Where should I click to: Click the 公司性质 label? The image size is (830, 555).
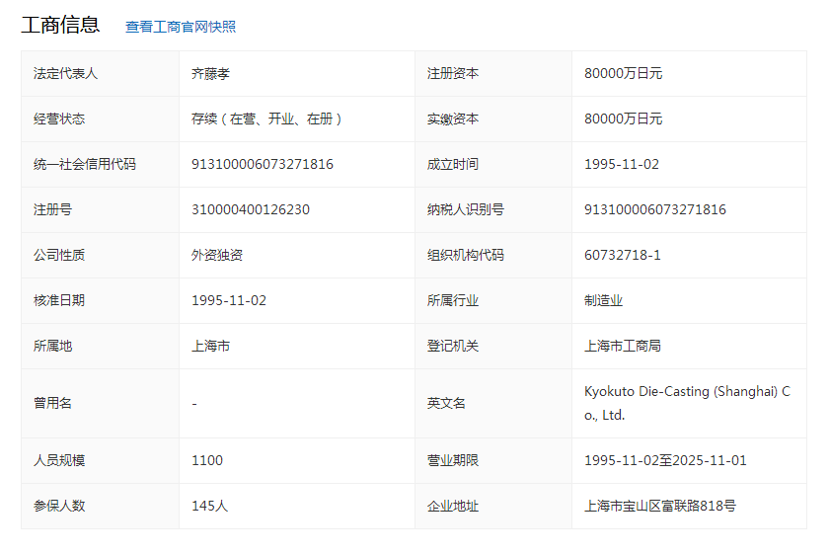(59, 255)
